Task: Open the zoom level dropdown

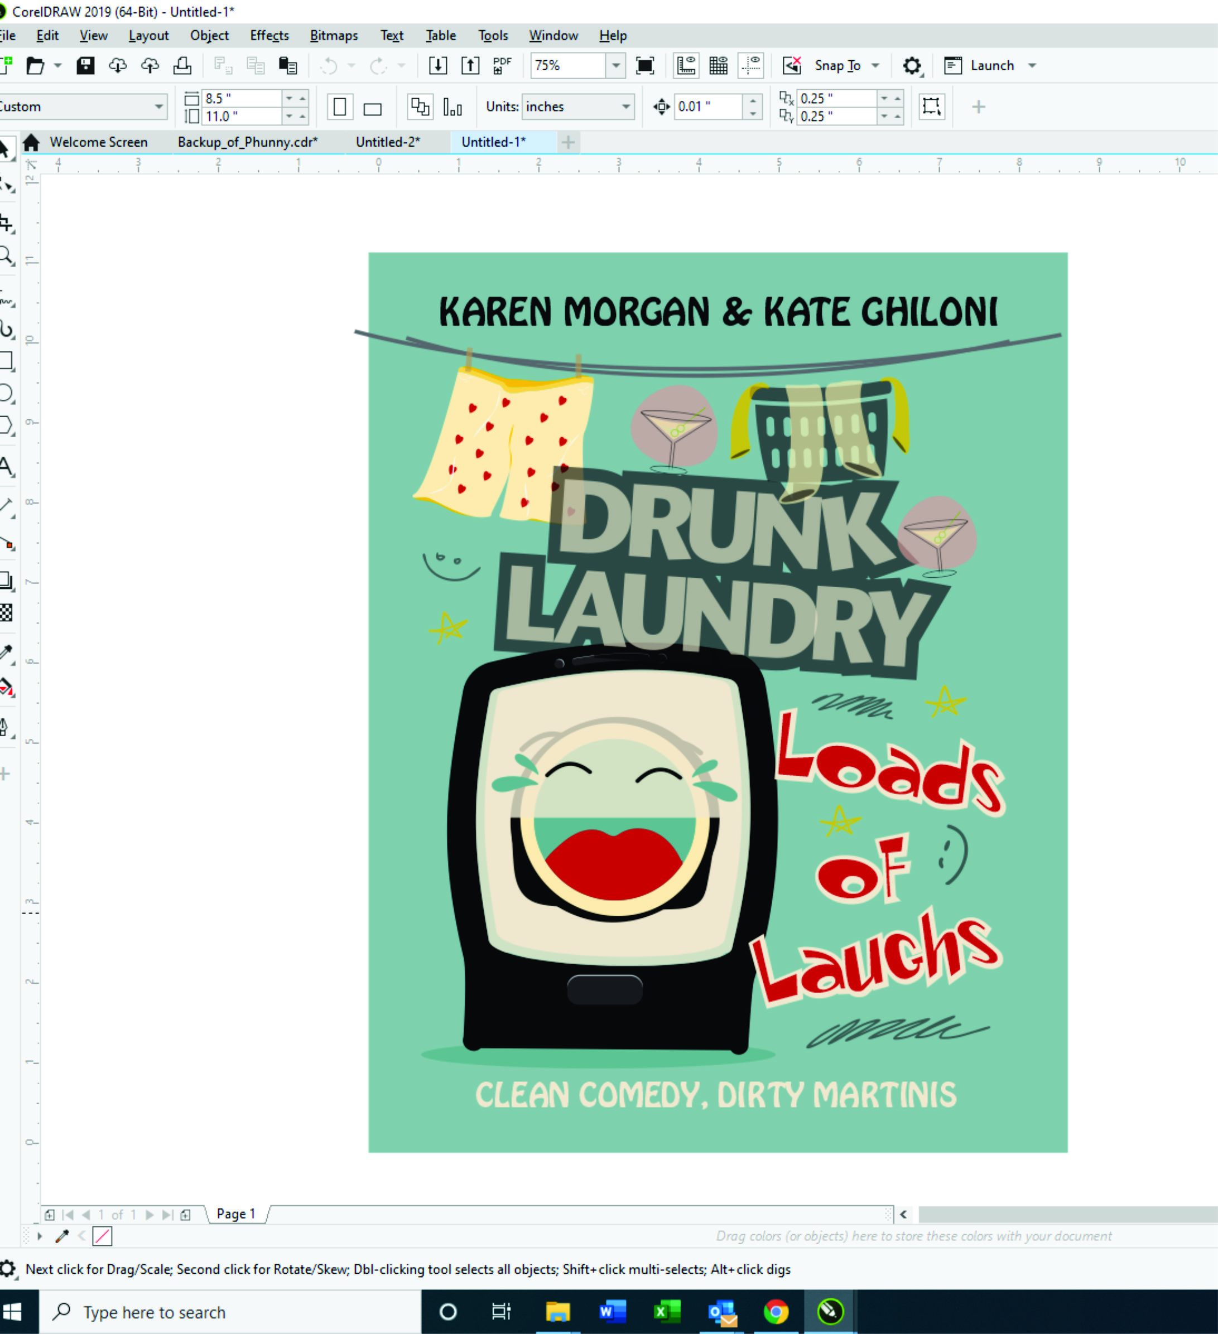Action: (617, 65)
